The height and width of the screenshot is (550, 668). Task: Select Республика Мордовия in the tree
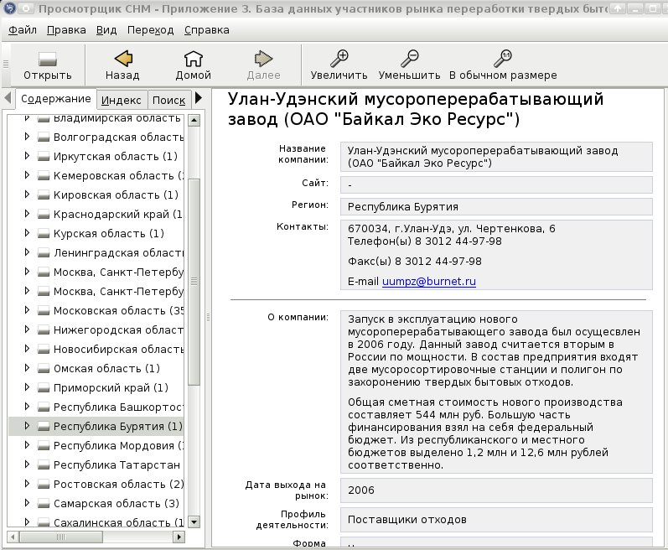coord(118,446)
